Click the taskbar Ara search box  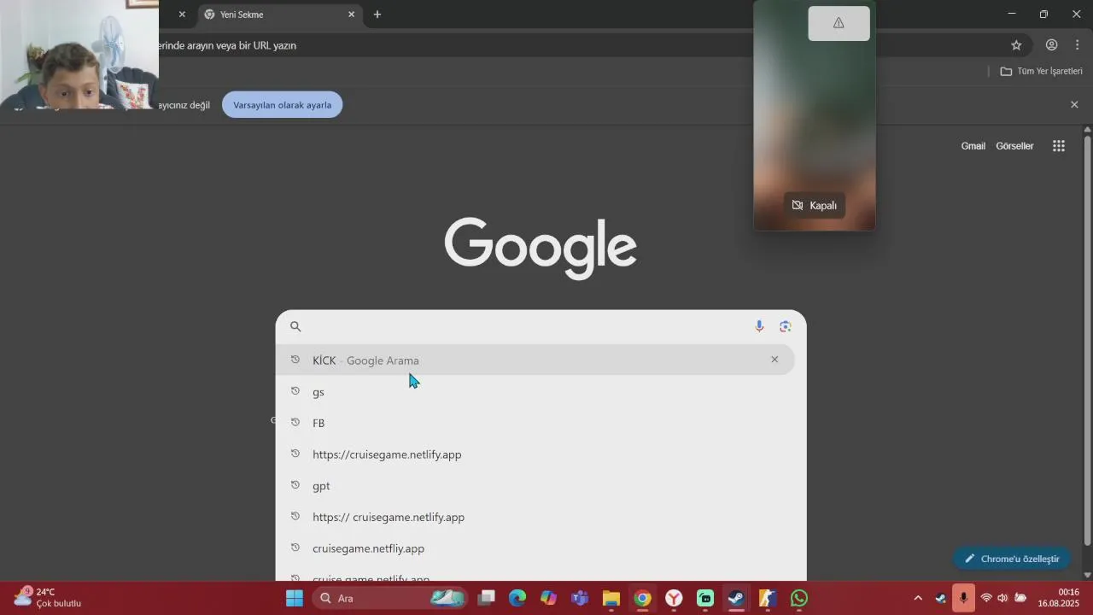(390, 598)
